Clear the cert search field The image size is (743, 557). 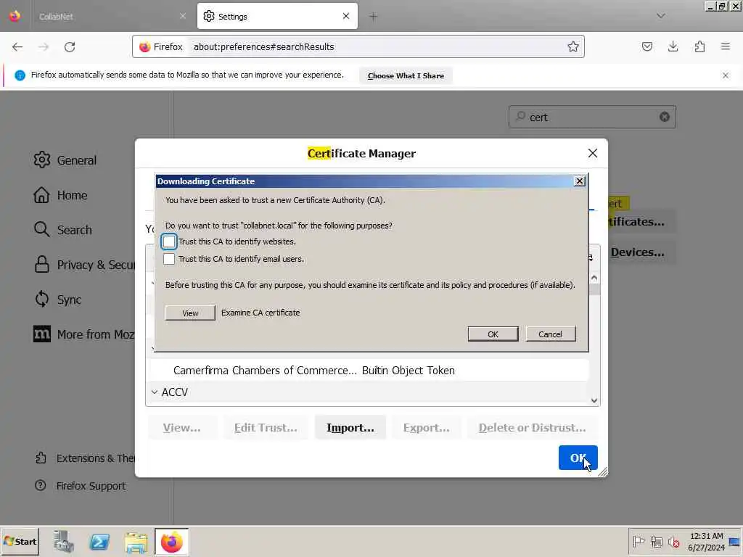pos(665,117)
